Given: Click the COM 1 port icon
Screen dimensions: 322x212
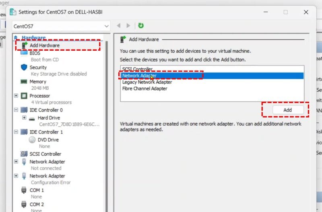Looking at the screenshot, I should click(24, 190).
